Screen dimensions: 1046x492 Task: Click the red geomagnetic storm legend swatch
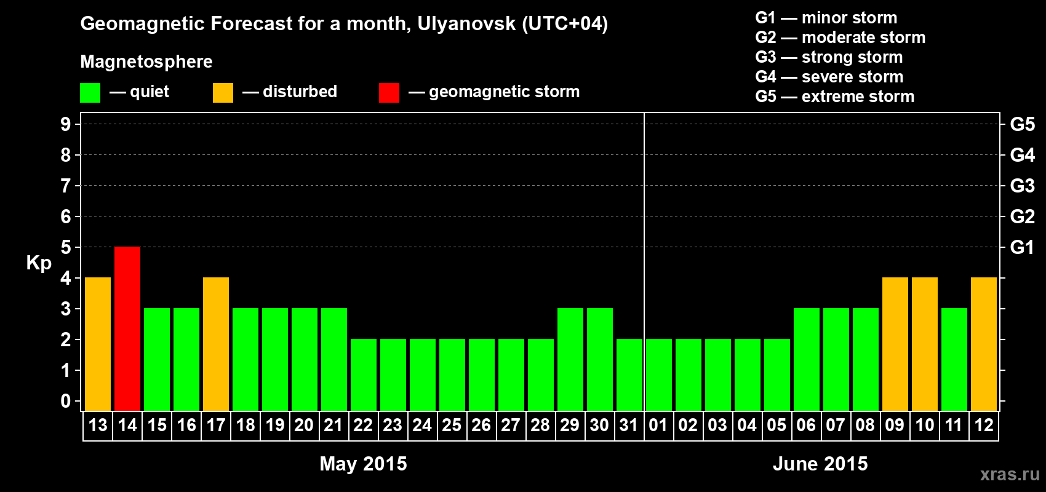pos(389,93)
